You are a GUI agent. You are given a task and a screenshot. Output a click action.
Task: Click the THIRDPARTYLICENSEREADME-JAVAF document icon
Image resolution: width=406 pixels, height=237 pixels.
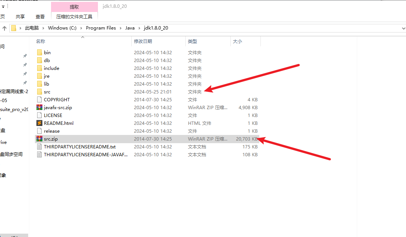pyautogui.click(x=39, y=154)
